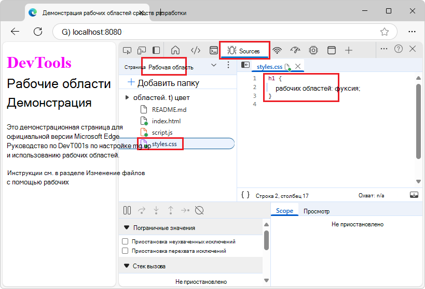Refresh the browser page

coord(38,32)
